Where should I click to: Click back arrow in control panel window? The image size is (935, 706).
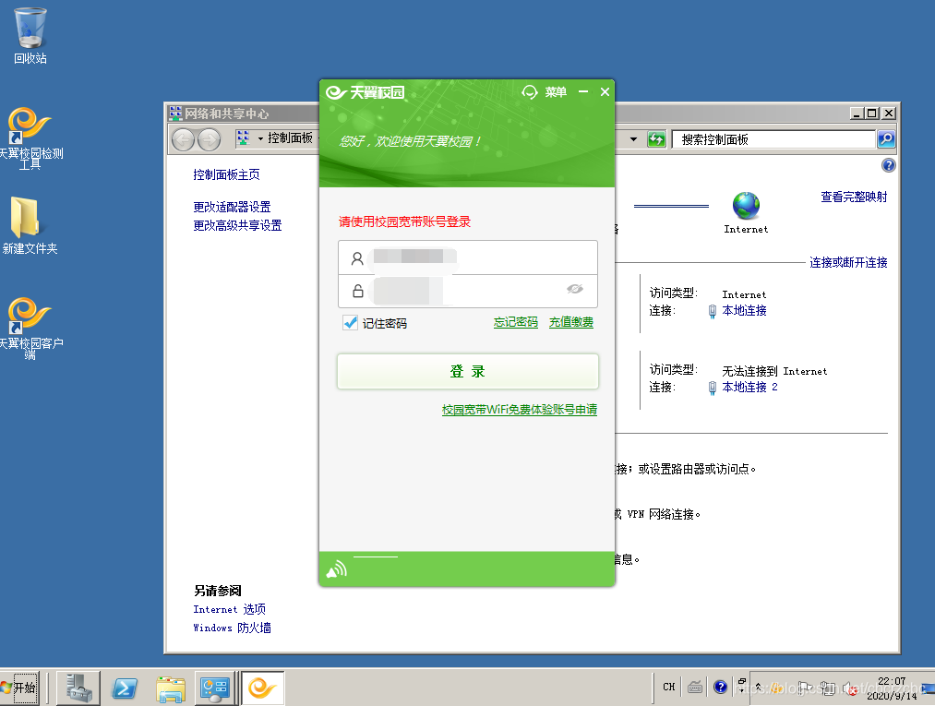point(184,139)
